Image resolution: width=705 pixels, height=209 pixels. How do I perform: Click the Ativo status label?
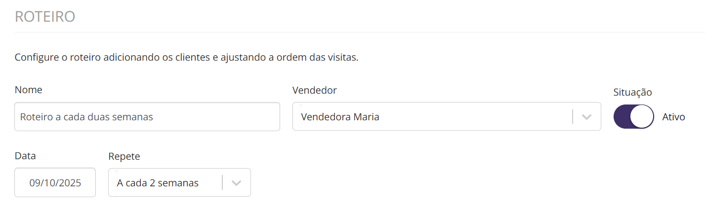[x=673, y=117]
